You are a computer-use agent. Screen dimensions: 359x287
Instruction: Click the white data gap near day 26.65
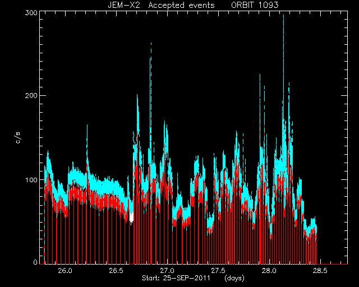point(131,217)
